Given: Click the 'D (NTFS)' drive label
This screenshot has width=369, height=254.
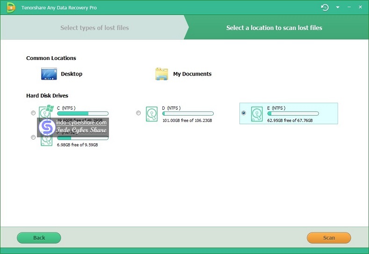Looking at the screenshot, I should point(171,108).
